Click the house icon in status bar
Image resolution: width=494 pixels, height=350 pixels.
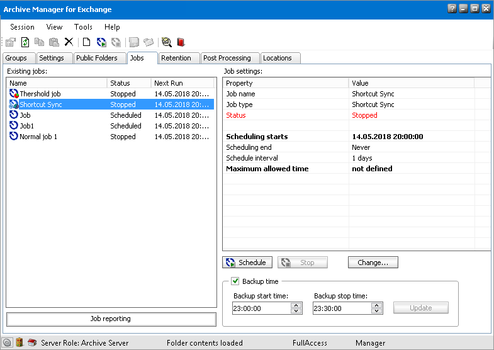(31, 342)
